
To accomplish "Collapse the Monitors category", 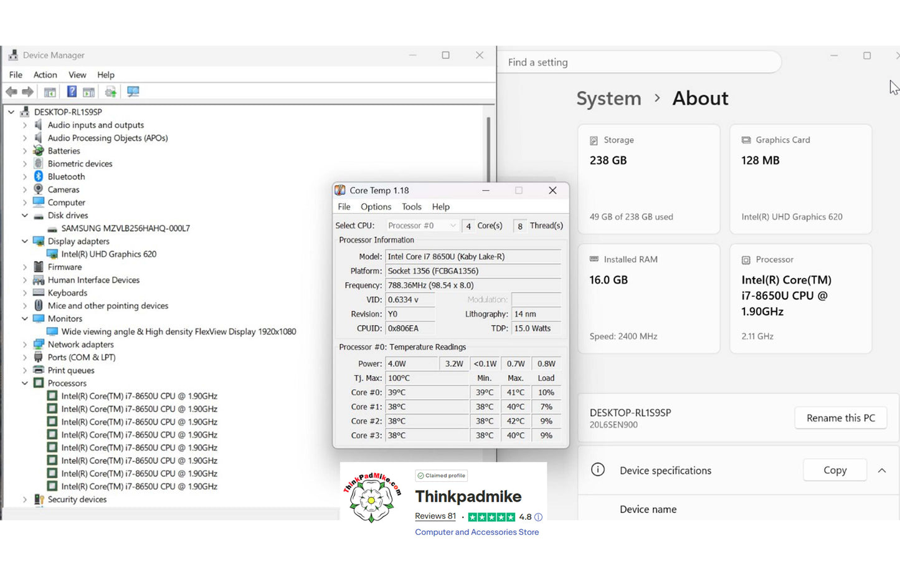I will point(25,319).
